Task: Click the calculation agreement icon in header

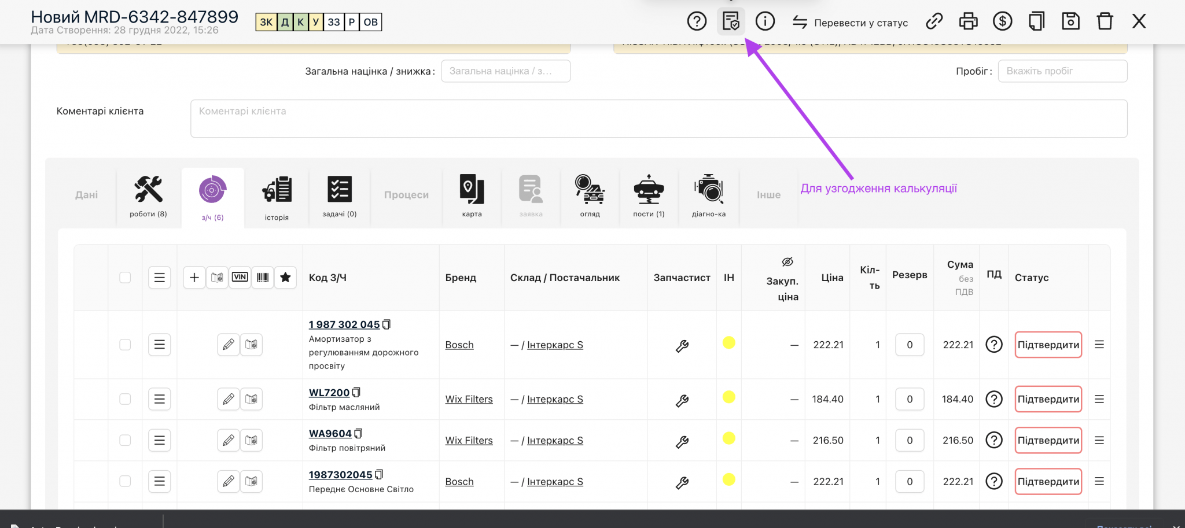Action: pos(731,22)
